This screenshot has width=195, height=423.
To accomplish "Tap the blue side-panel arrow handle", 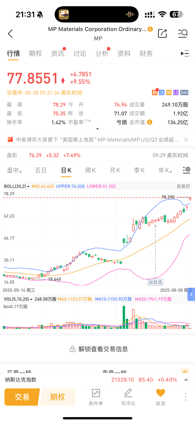I will click(191, 294).
